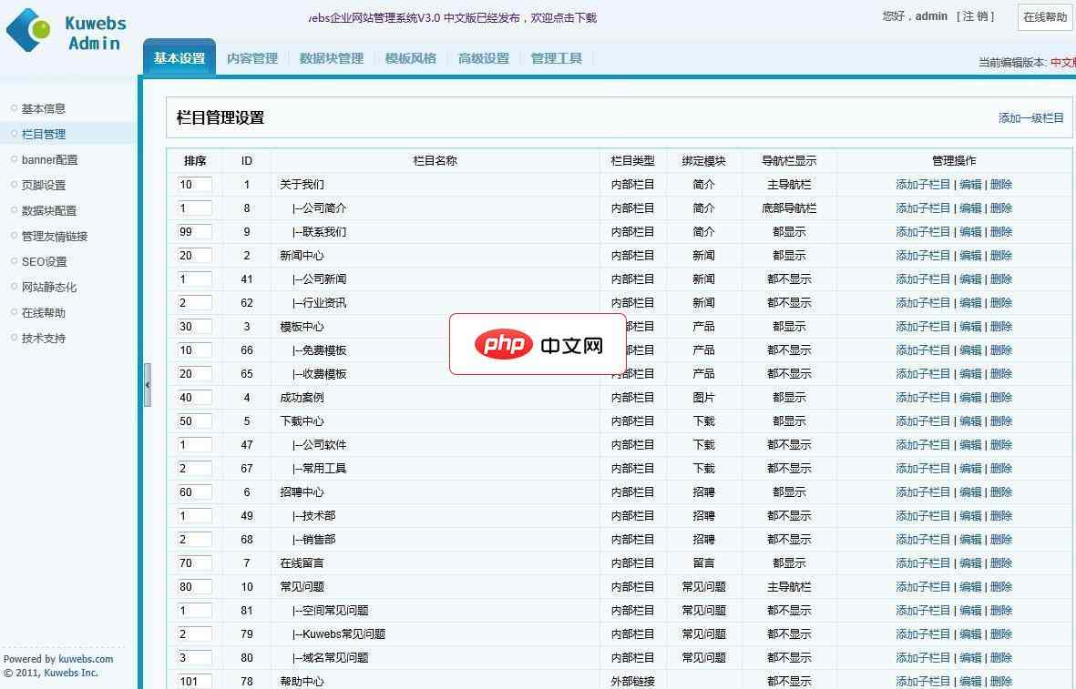1076x689 pixels.
Task: Switch to the 高级设置 tab
Action: click(x=484, y=57)
